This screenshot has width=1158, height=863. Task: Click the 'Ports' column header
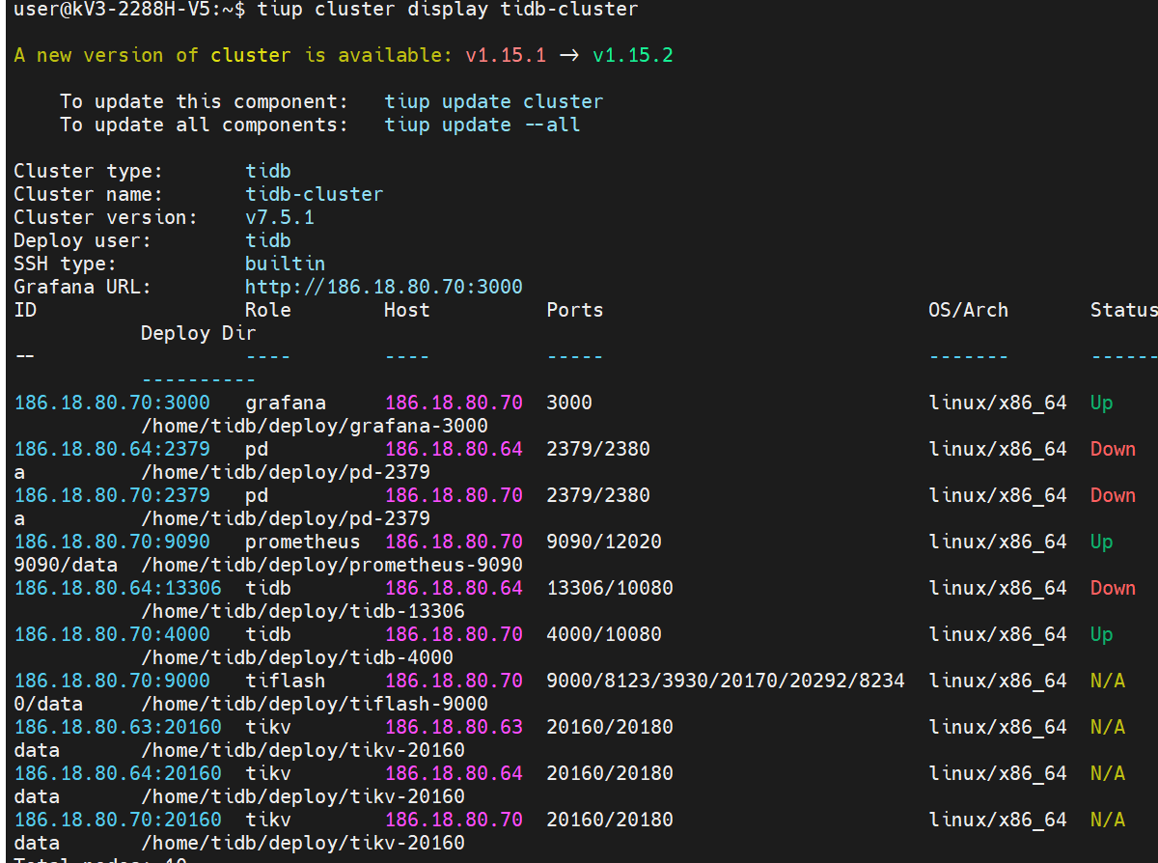click(575, 310)
